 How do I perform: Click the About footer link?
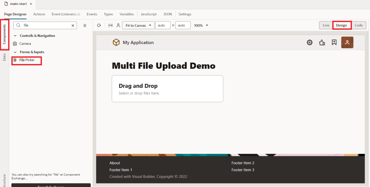pyautogui.click(x=115, y=163)
